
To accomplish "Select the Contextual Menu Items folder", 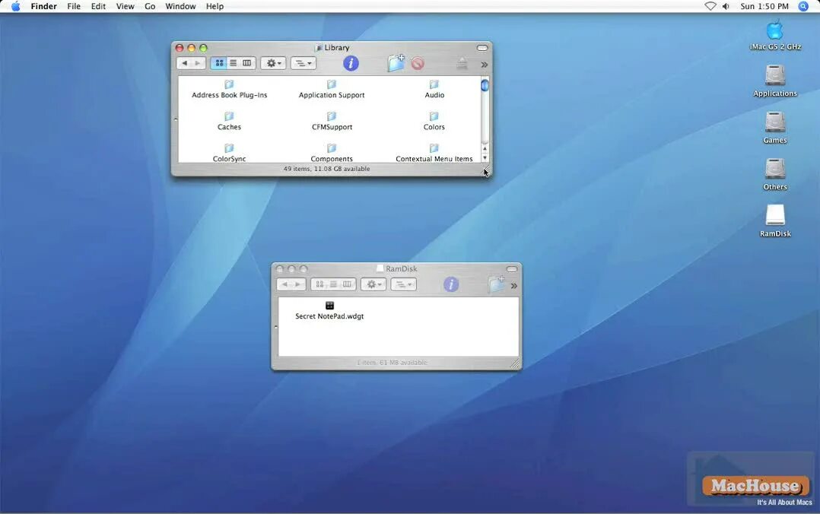I will [x=434, y=153].
